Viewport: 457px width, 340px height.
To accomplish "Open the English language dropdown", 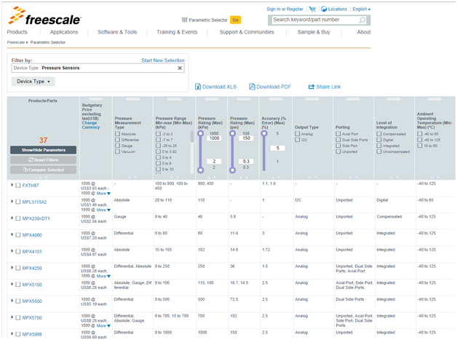I will [x=362, y=9].
